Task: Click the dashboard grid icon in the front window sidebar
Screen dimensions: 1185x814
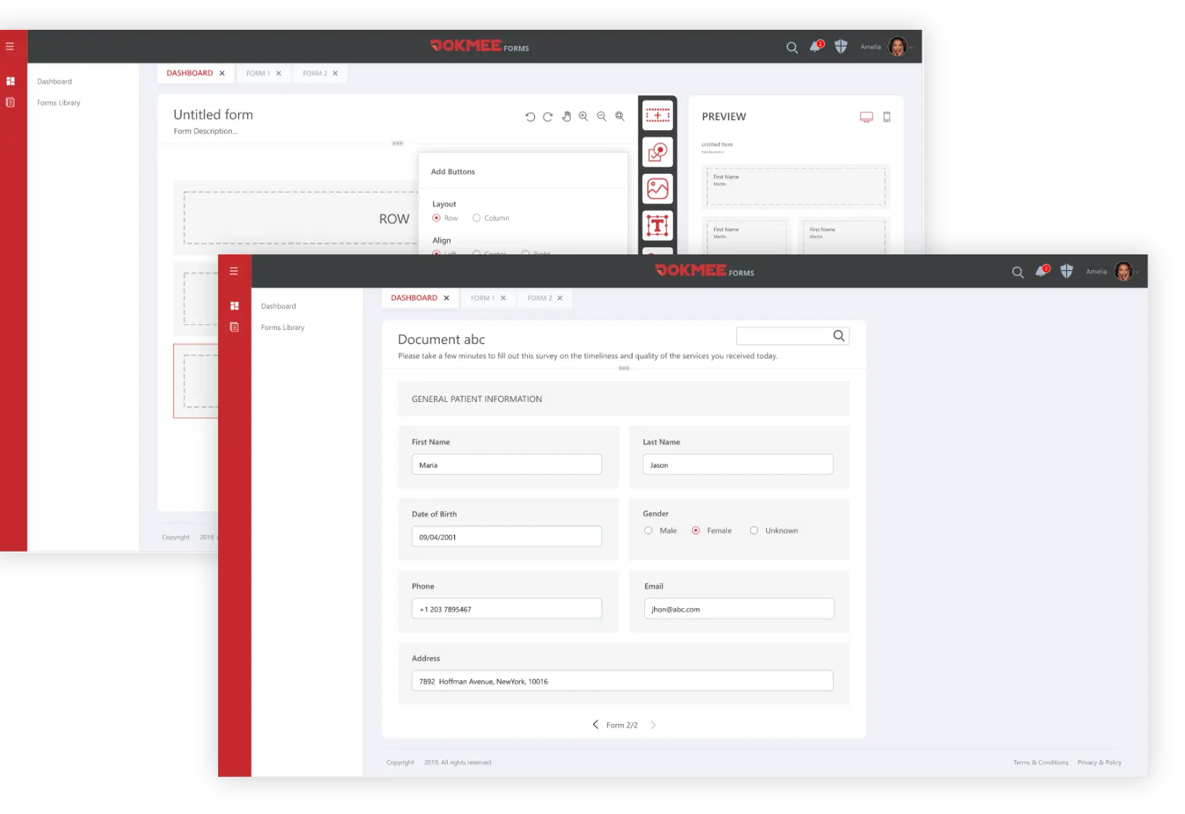Action: coord(234,306)
